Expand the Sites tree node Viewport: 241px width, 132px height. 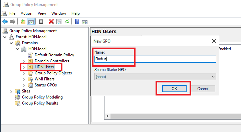point(11,91)
